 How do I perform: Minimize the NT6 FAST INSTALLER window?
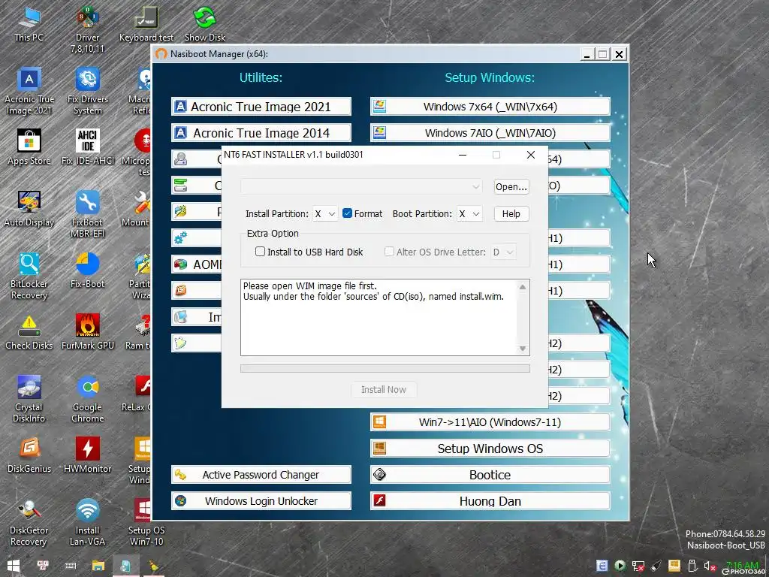(462, 155)
